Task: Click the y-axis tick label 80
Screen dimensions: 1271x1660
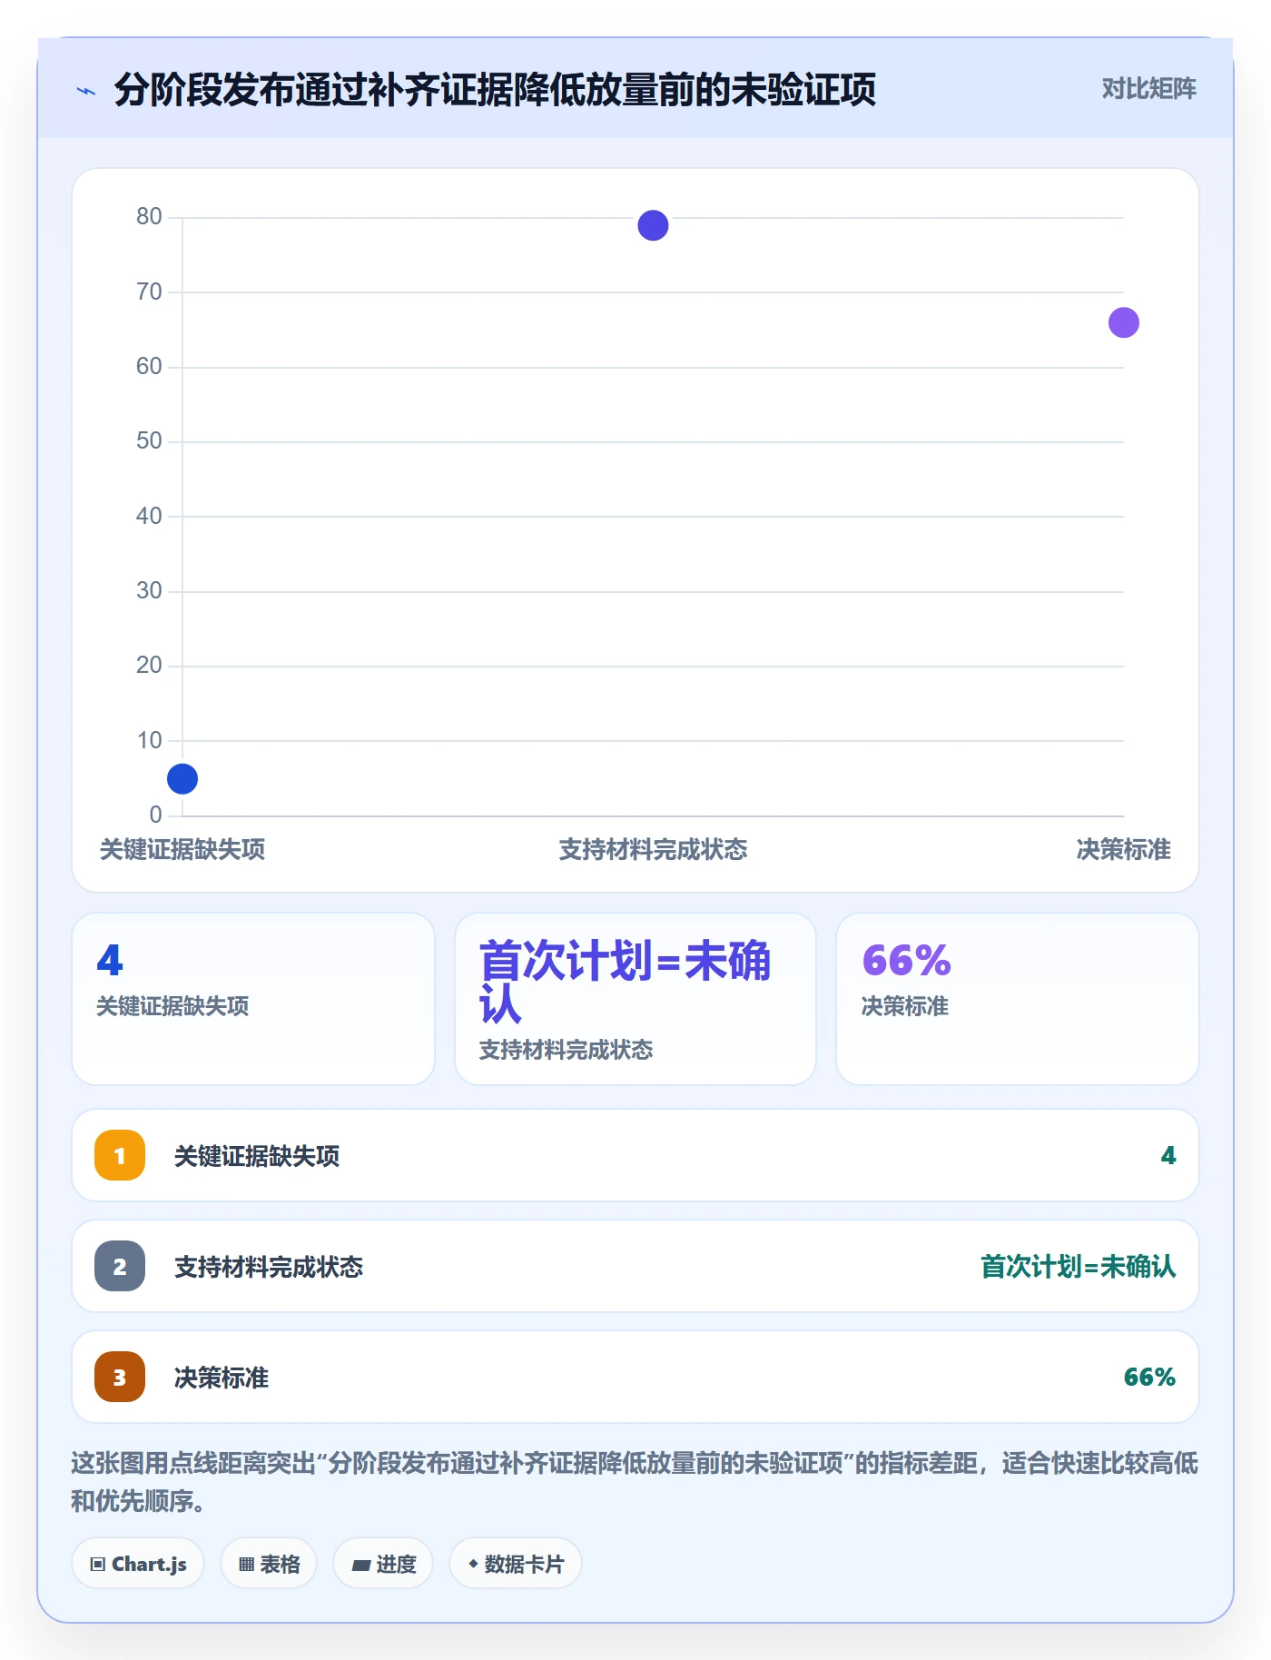Action: (149, 216)
